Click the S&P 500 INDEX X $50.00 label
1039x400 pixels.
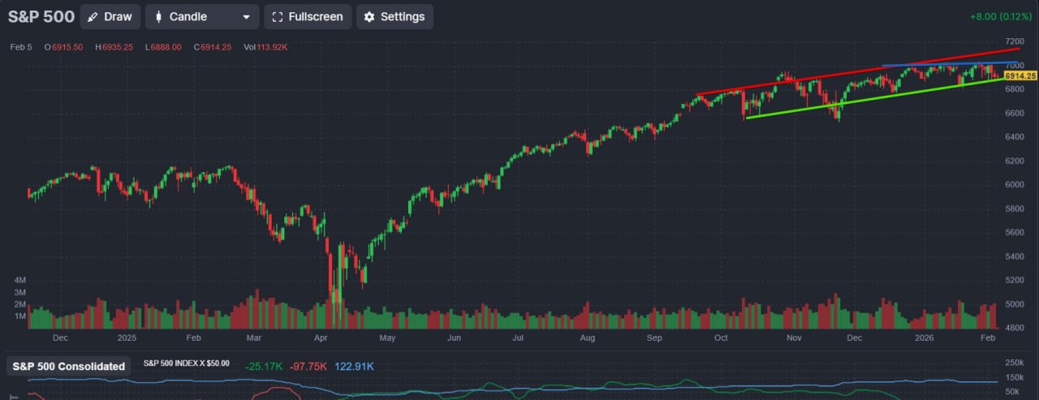(186, 363)
